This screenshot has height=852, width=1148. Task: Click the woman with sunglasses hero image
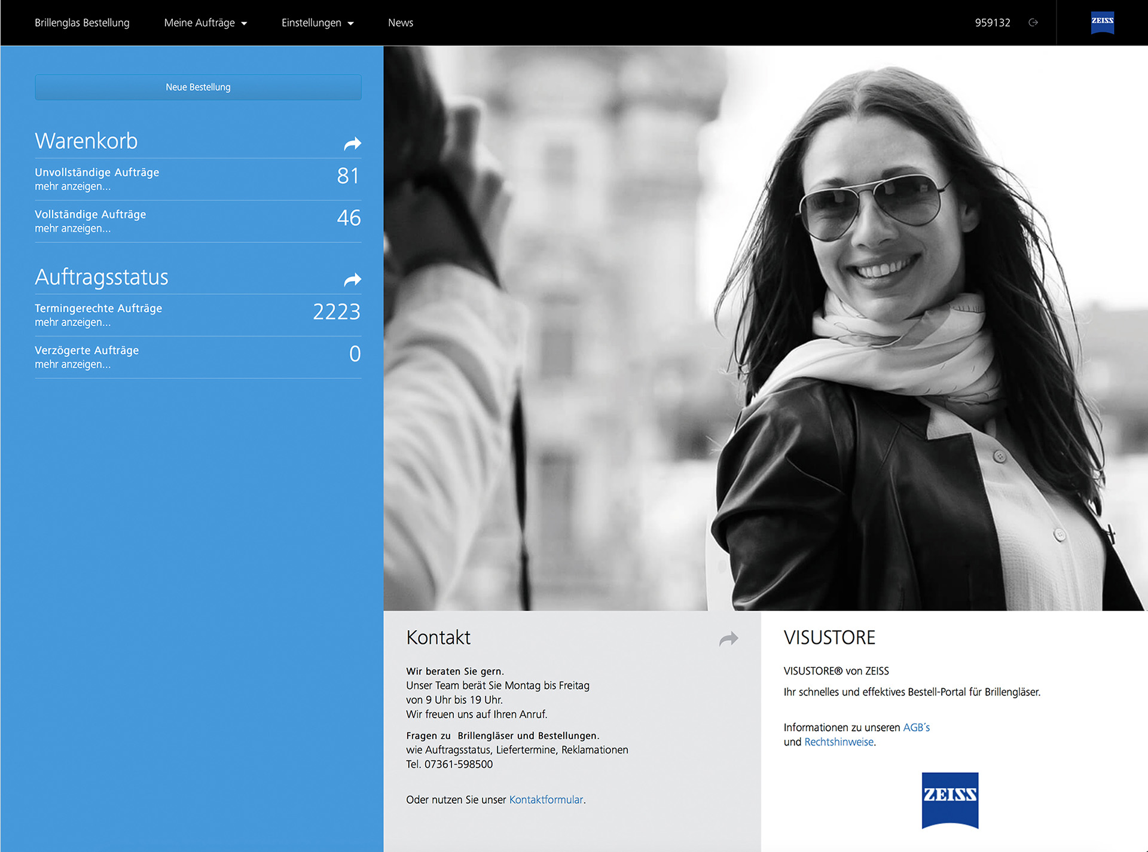(x=765, y=328)
